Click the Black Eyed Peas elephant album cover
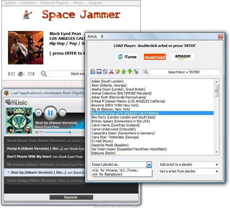This screenshot has width=230, height=208. coord(19,121)
